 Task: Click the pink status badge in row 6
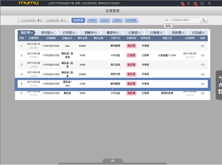pyautogui.click(x=131, y=93)
